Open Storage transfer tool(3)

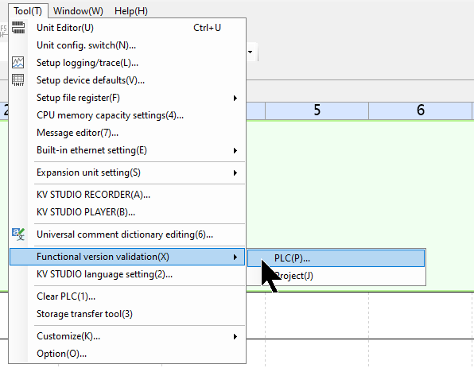[x=127, y=314]
